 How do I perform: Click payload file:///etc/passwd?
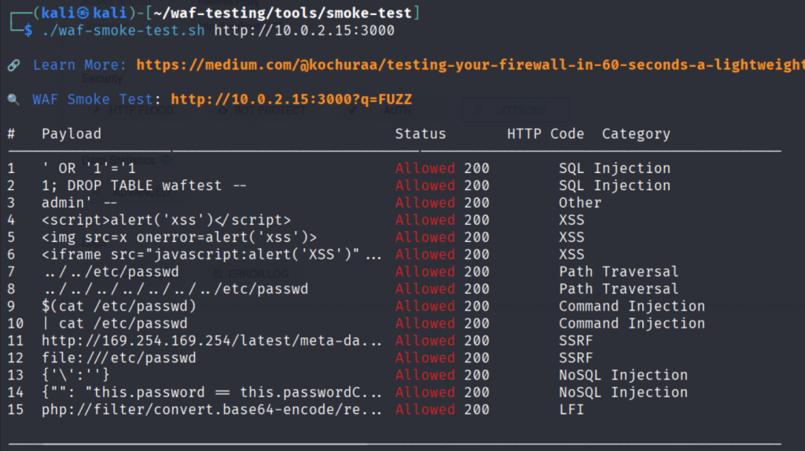pos(119,358)
